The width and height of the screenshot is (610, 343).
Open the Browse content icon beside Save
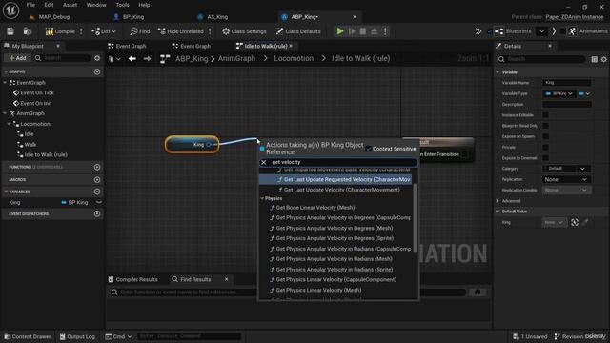(x=28, y=31)
